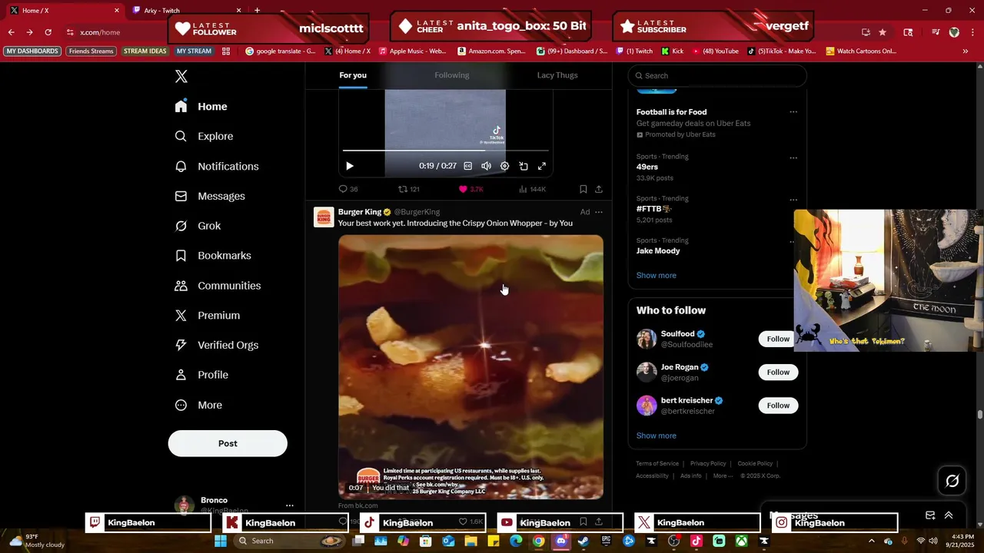Viewport: 984px width, 553px height.
Task: Mute the top video's volume
Action: (486, 166)
